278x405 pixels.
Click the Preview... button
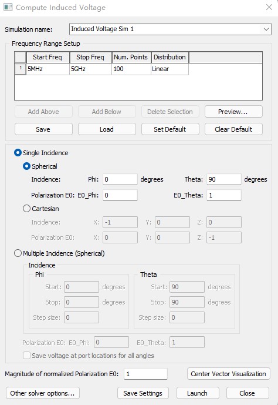(x=233, y=112)
